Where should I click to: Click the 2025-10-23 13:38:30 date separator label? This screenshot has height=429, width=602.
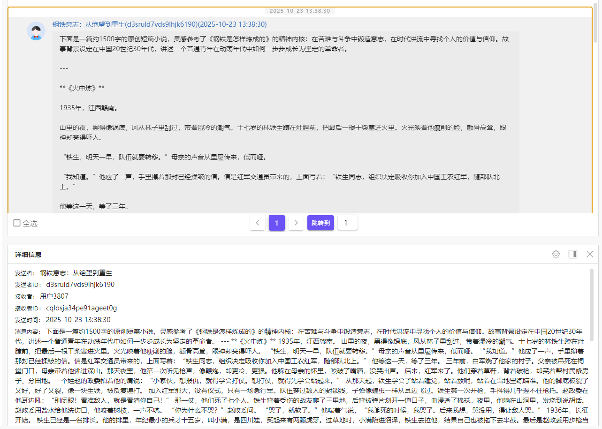click(300, 11)
